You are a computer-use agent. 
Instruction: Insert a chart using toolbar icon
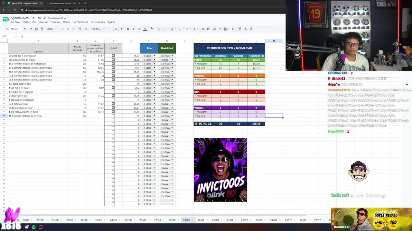(214, 29)
